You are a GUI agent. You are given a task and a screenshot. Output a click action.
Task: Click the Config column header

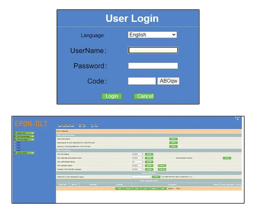239,185
